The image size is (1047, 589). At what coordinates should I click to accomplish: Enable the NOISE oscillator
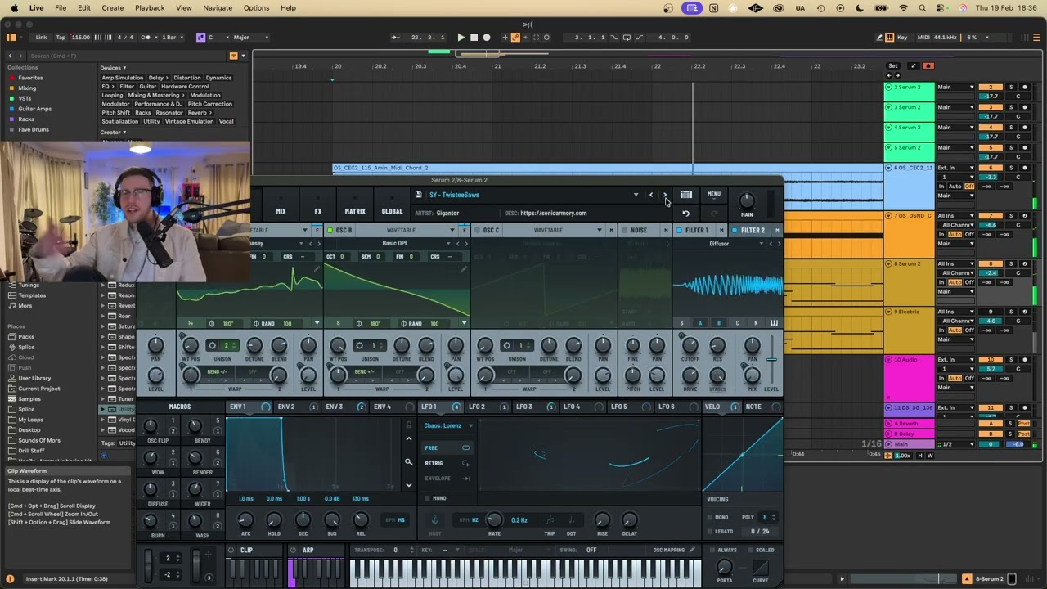[x=623, y=231]
